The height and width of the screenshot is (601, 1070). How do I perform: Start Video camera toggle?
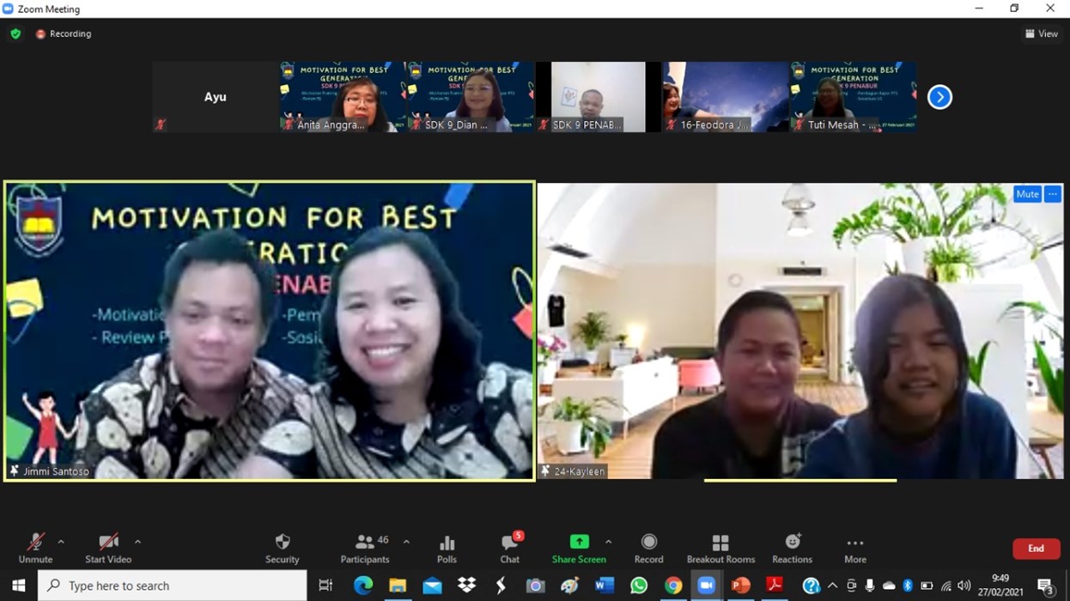[x=108, y=548]
